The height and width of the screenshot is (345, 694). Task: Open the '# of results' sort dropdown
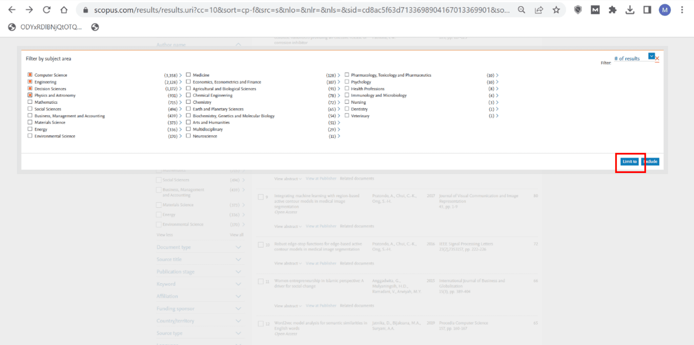(x=651, y=56)
